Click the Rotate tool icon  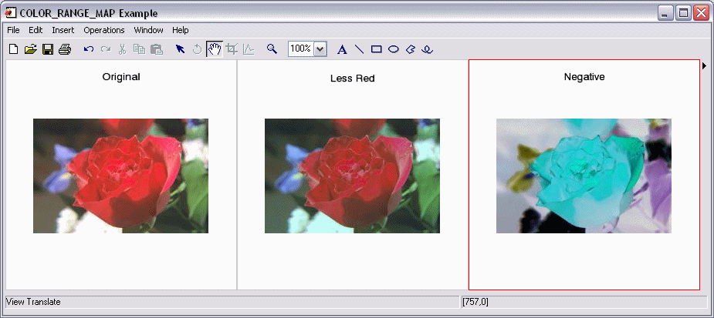(197, 49)
